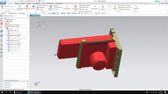The width and height of the screenshot is (168, 94).
Task: Uncheck the Твердое тело "ВИДЕО" checkbox
Action: pos(8,35)
